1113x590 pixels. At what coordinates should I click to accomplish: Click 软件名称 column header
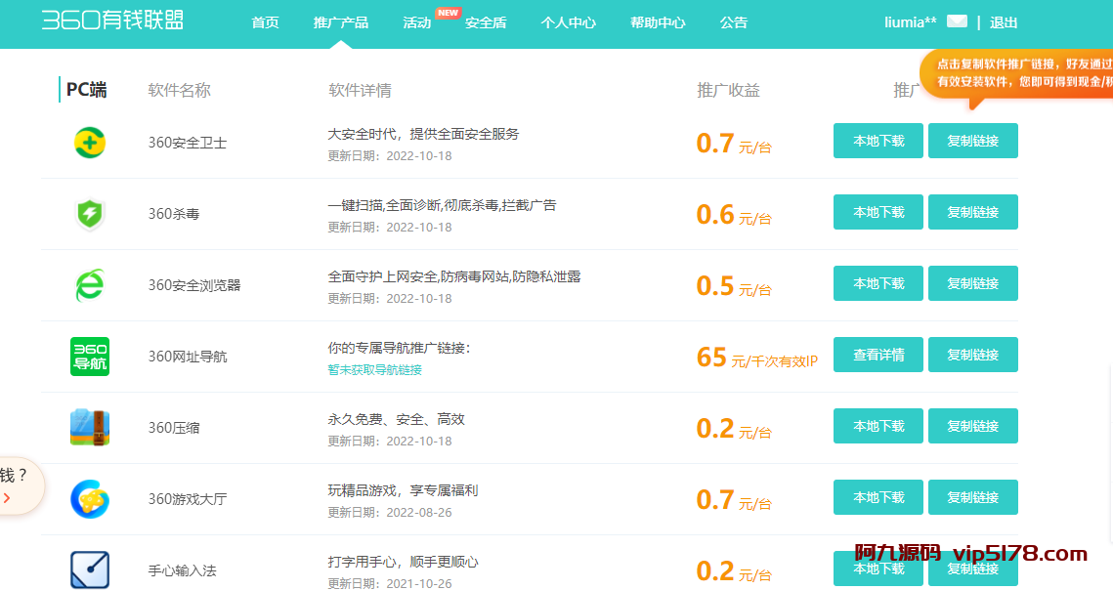pyautogui.click(x=179, y=90)
